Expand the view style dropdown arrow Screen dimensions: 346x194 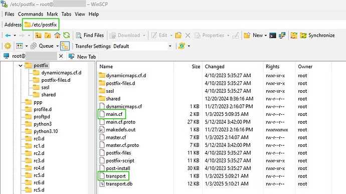27,46
